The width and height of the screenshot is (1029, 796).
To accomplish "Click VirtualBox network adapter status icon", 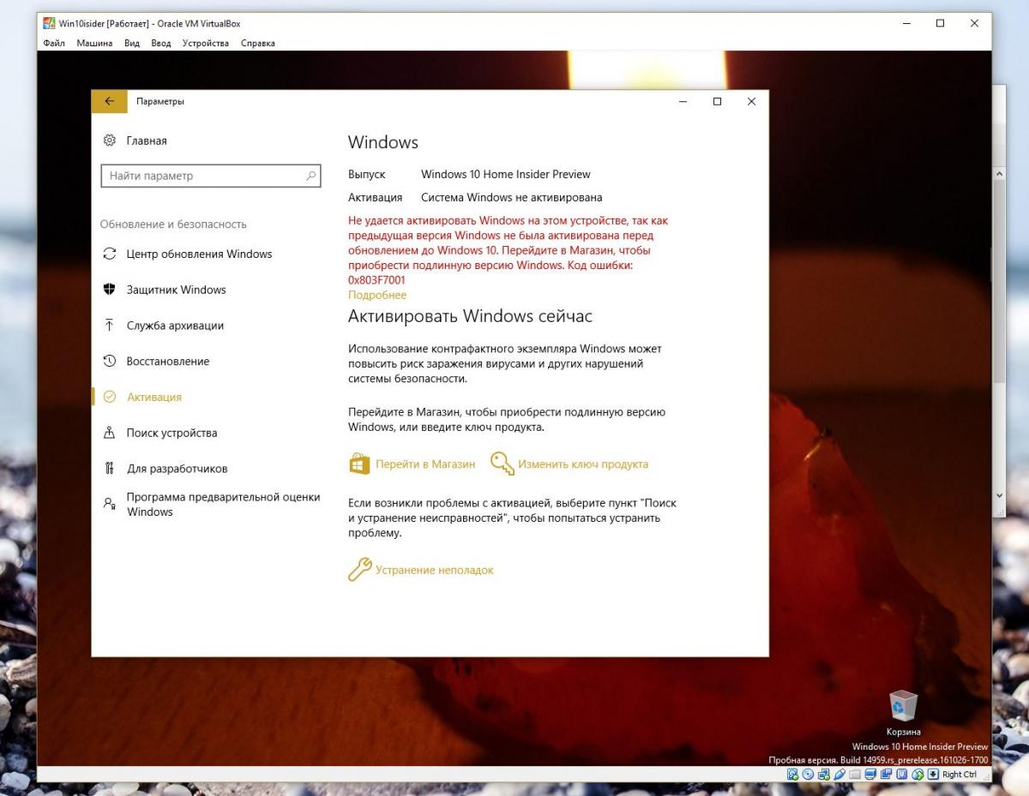I will 823,775.
